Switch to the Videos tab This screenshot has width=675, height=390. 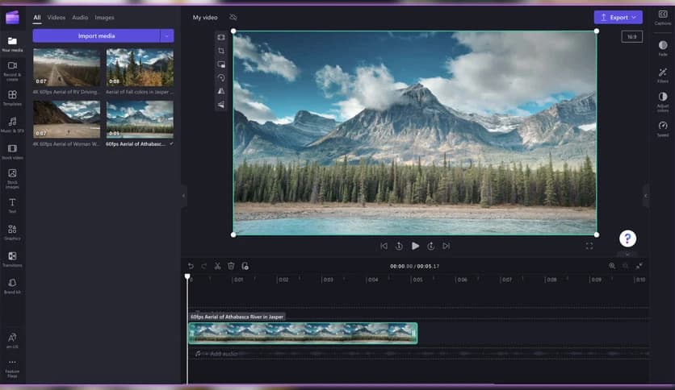pyautogui.click(x=57, y=17)
